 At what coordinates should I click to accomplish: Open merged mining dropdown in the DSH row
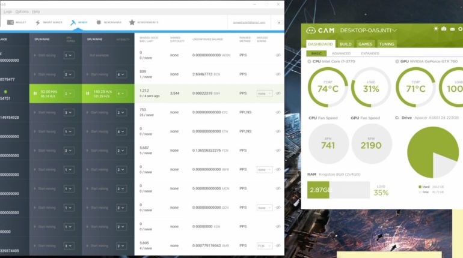265,94
